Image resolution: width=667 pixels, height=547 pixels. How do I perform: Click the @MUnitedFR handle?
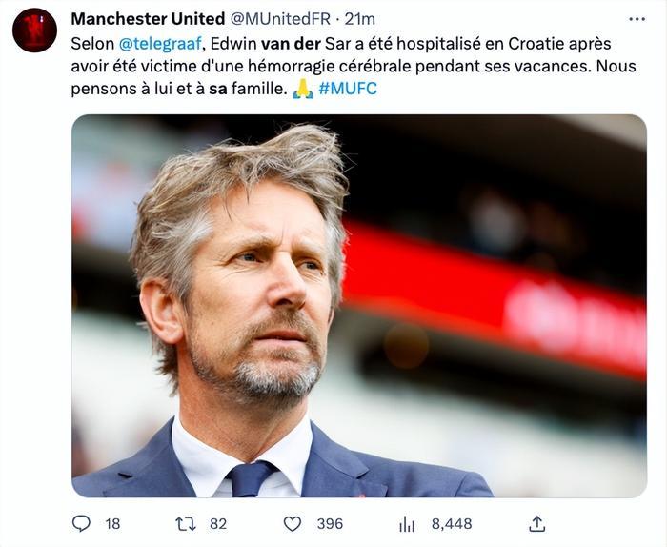pyautogui.click(x=280, y=19)
